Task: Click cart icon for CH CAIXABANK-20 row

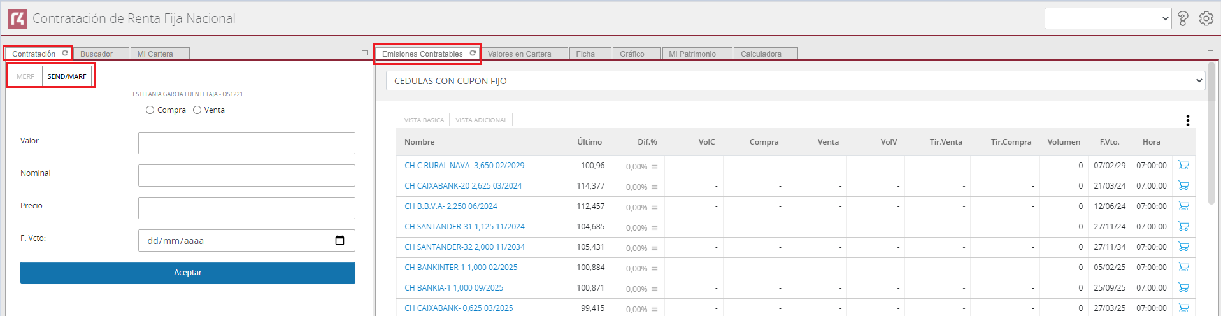Action: tap(1183, 185)
